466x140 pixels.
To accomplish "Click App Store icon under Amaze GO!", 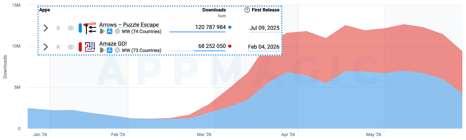I will click(x=110, y=50).
